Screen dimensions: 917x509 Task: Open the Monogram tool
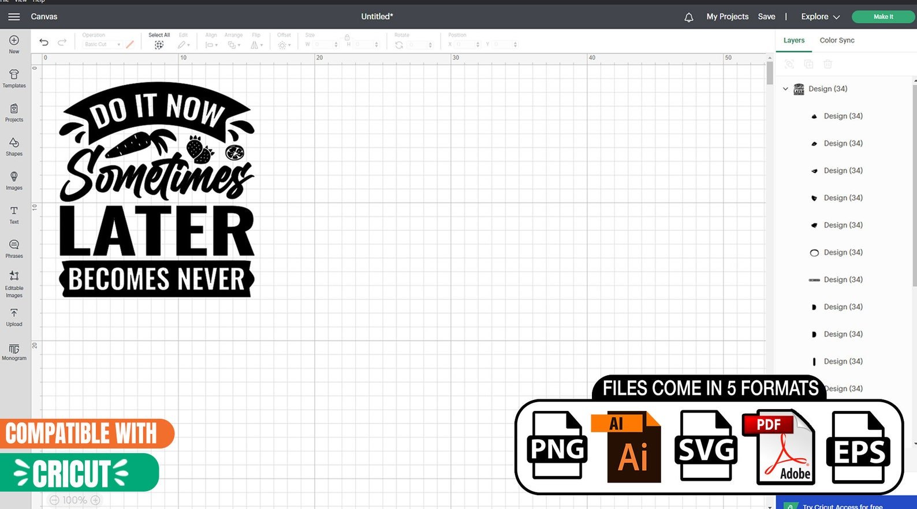14,351
